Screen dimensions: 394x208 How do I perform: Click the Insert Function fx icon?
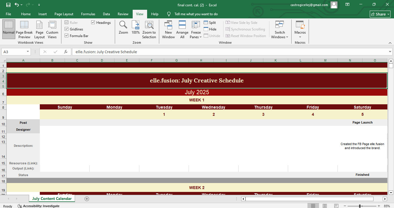tap(66, 52)
